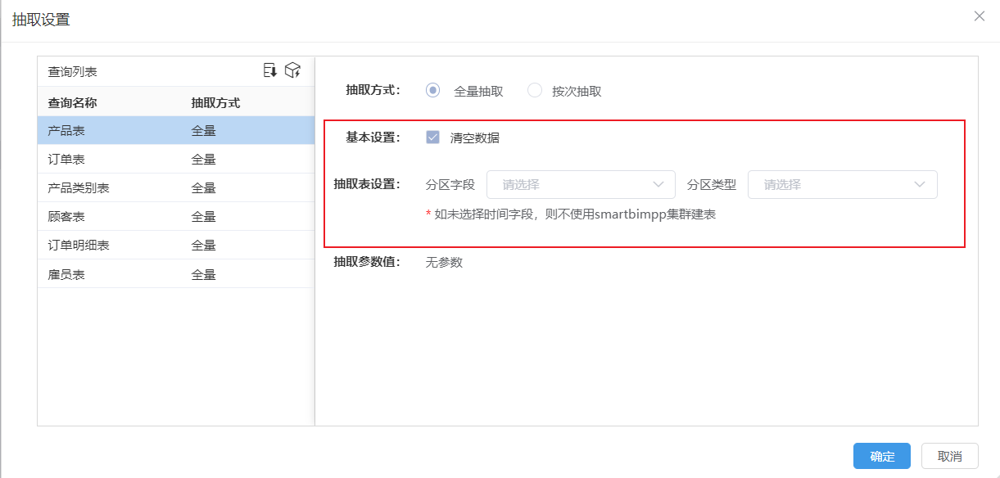Image resolution: width=1000 pixels, height=478 pixels.
Task: Select the 按次抽取 radio button
Action: [535, 90]
